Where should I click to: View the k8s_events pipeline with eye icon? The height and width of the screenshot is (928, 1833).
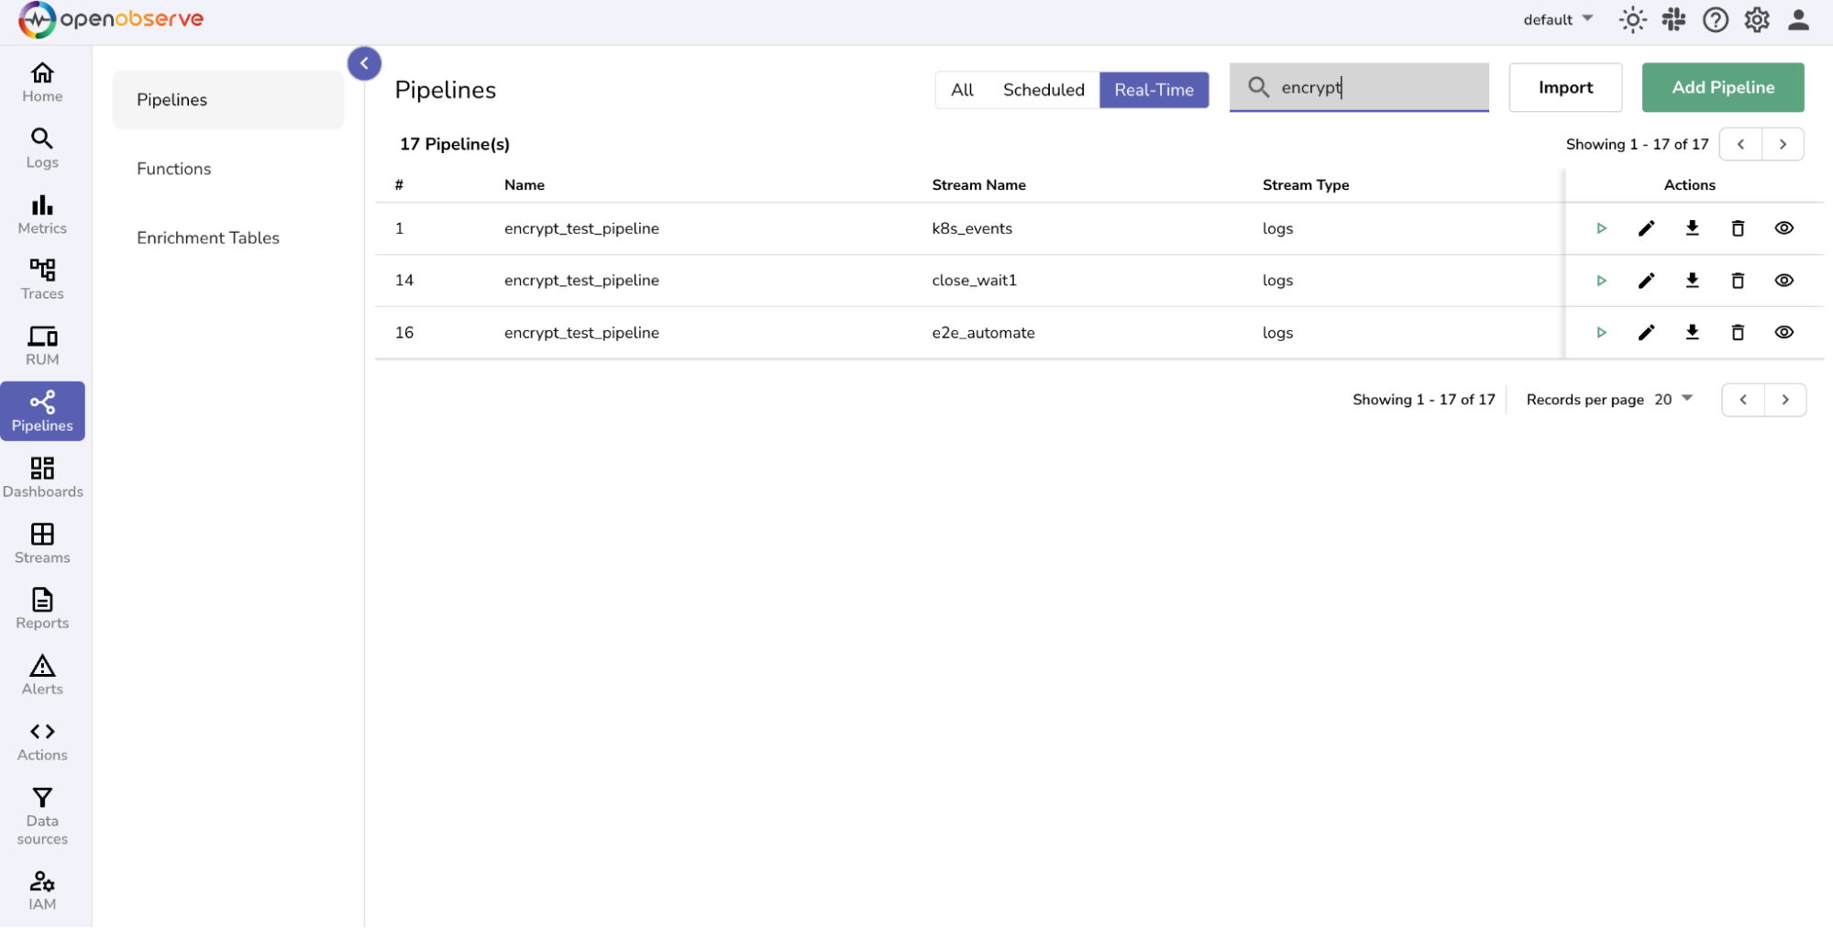point(1783,228)
